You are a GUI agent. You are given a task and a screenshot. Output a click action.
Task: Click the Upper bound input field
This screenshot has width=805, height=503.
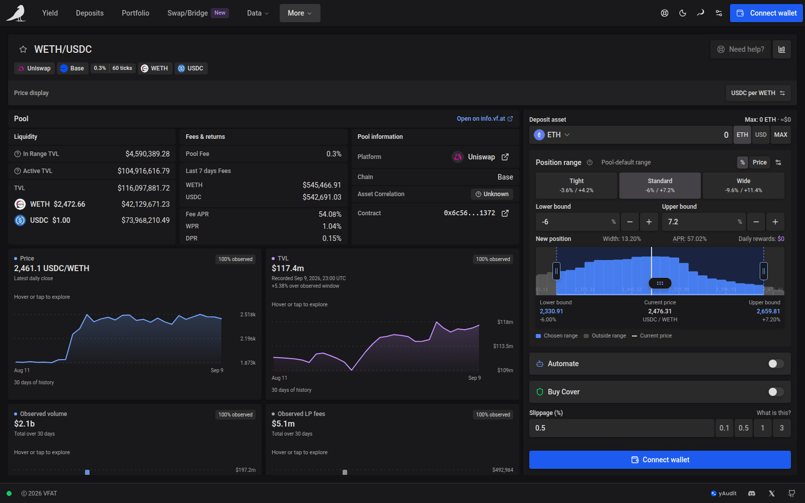704,222
